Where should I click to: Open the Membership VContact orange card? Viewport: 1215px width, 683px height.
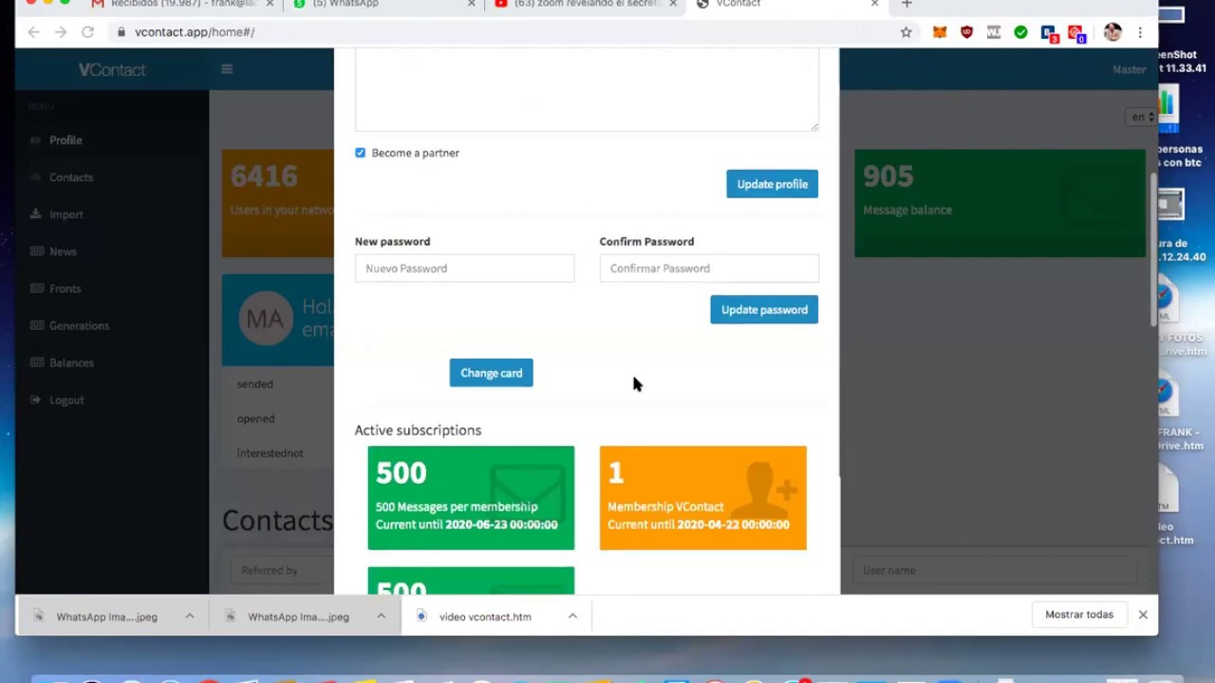(x=703, y=498)
